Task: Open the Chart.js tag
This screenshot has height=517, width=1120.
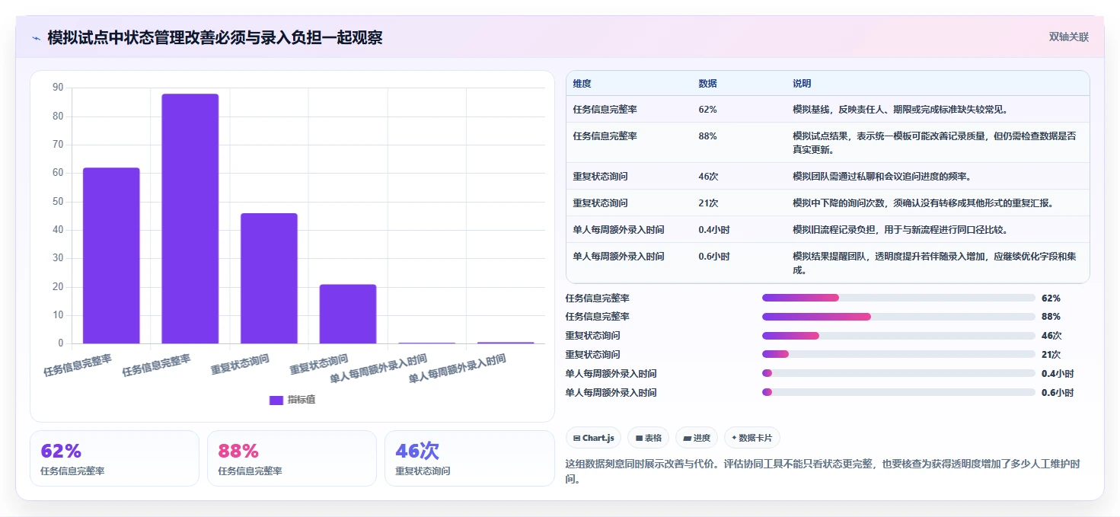Action: coord(593,438)
